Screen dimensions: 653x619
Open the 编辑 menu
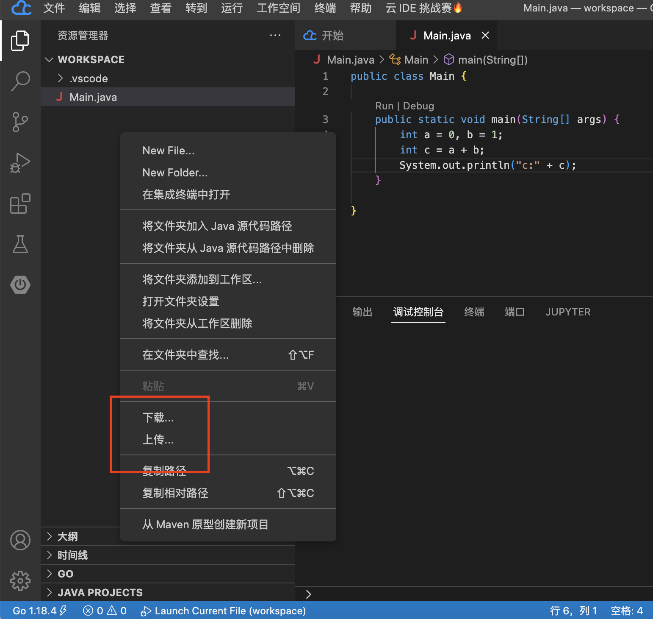pos(90,8)
